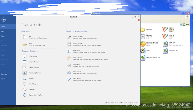Open Color Palette using its grid icon
This screenshot has height=110, width=193.
69,44
